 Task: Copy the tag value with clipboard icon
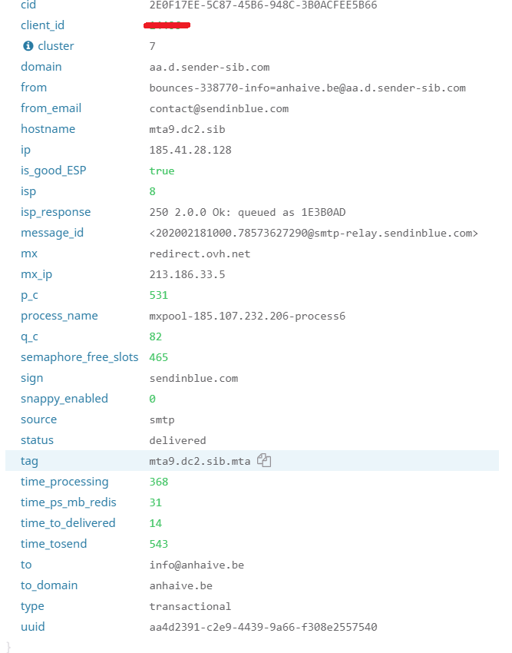[x=264, y=460]
